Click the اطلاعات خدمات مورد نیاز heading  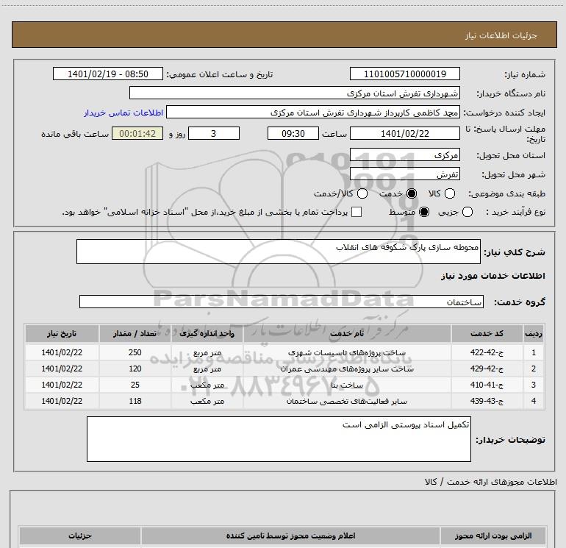pyautogui.click(x=492, y=276)
